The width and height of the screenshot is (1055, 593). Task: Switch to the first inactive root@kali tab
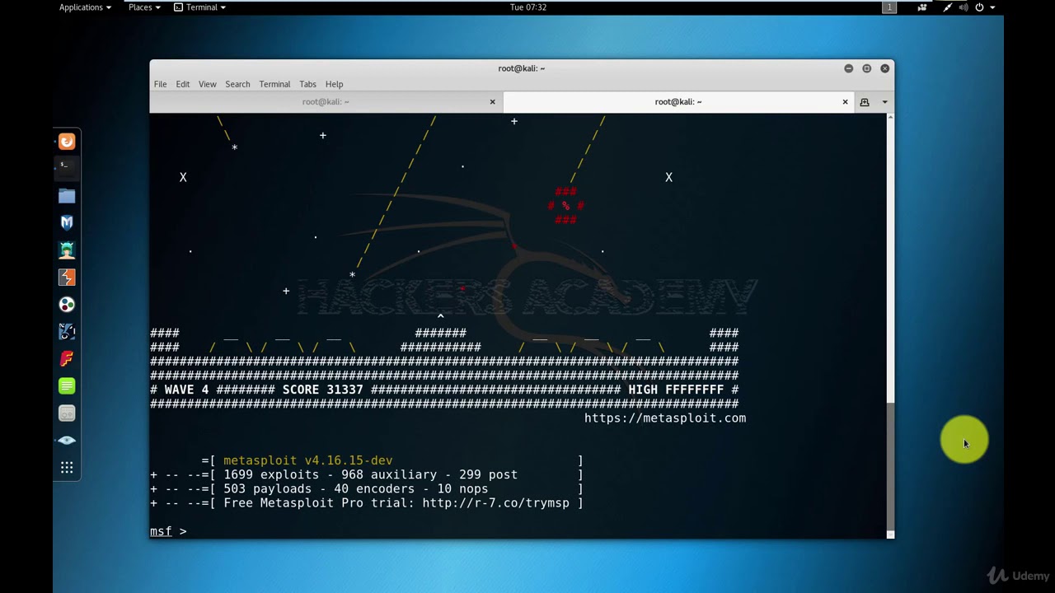click(x=326, y=102)
